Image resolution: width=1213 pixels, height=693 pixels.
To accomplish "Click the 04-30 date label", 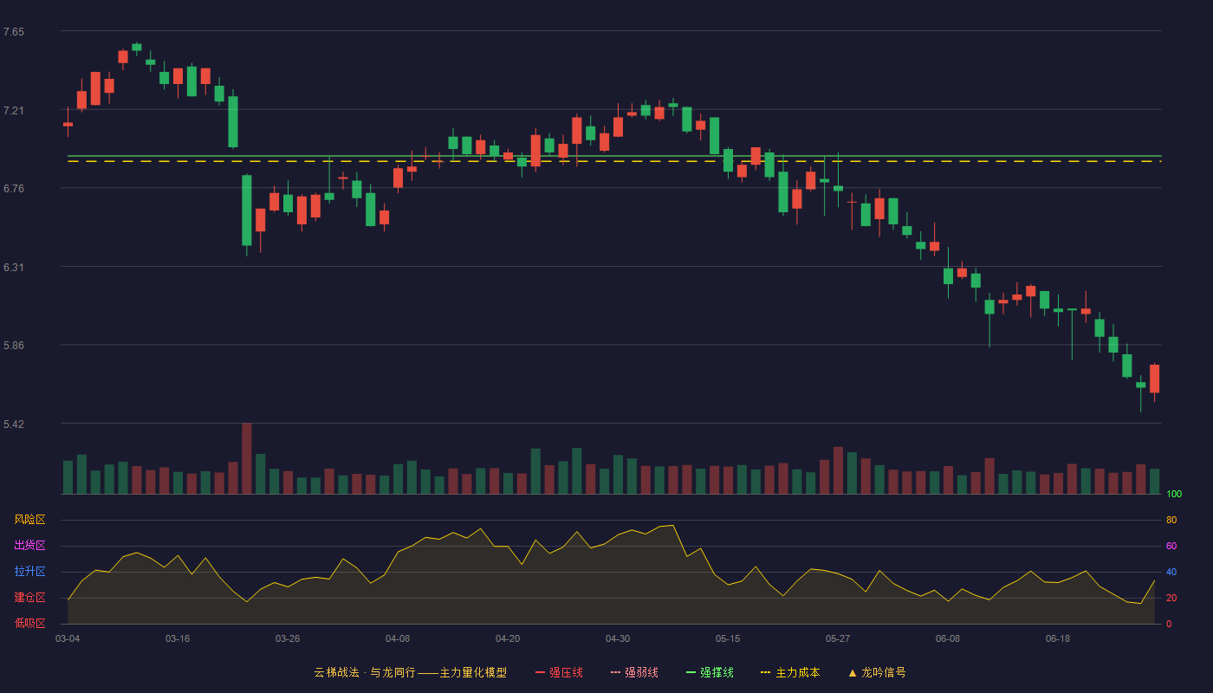I will coord(618,638).
